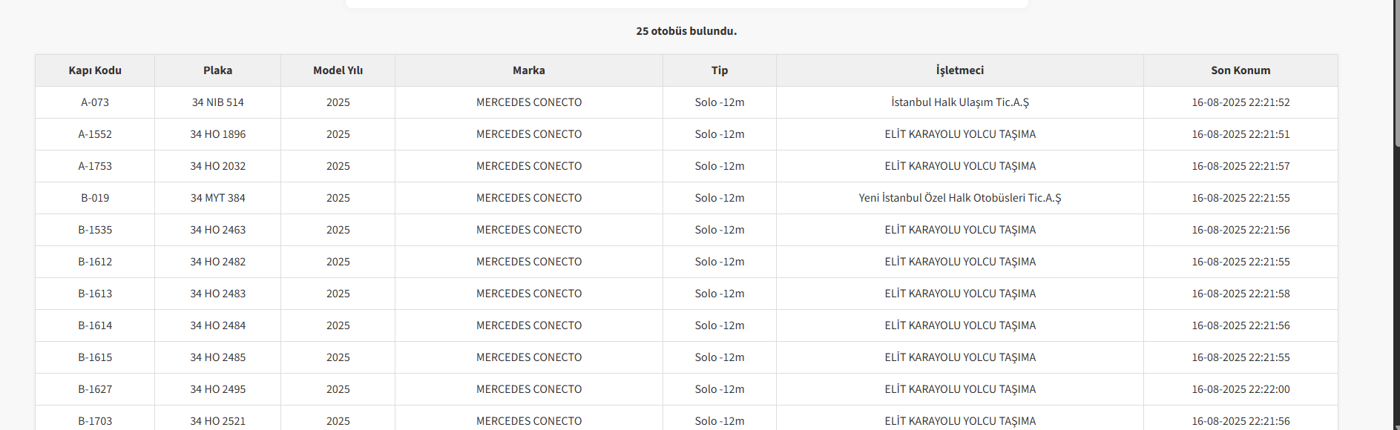Screen dimensions: 1400x430
Task: Select plate 34 HO 2485 cell
Action: click(x=217, y=357)
